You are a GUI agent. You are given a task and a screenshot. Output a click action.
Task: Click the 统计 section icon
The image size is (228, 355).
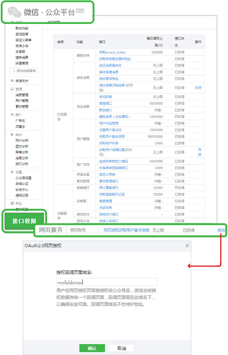[x=12, y=134]
